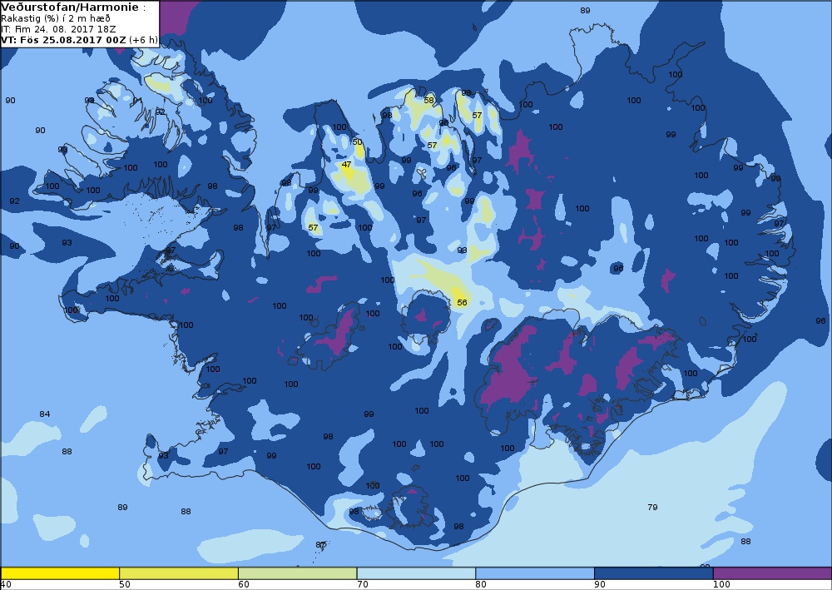Click the 58 humidity value on the map
832x590 pixels.
(x=428, y=101)
